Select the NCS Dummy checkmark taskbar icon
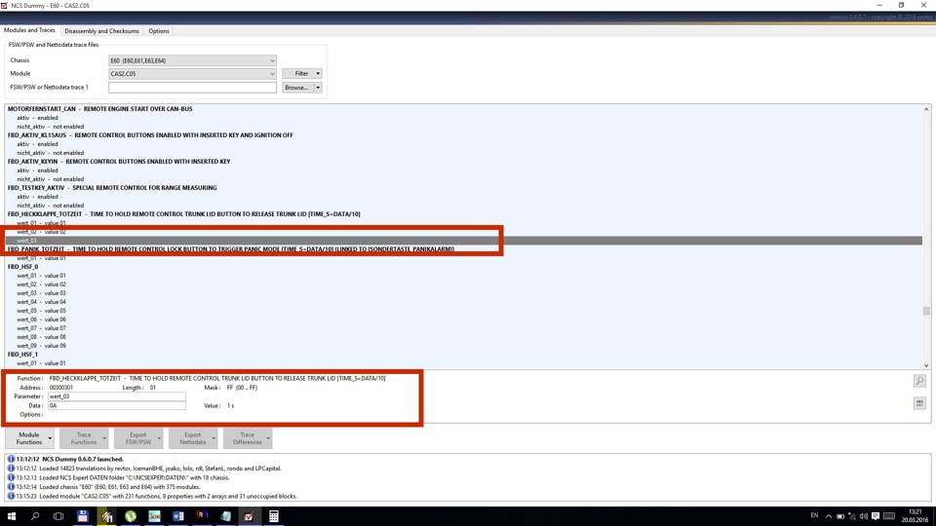The height and width of the screenshot is (526, 936). [x=249, y=516]
